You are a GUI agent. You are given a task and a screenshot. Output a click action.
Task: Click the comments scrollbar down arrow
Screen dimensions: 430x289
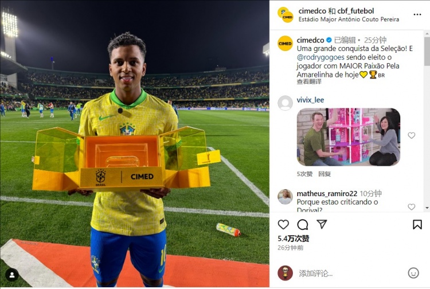(x=427, y=208)
